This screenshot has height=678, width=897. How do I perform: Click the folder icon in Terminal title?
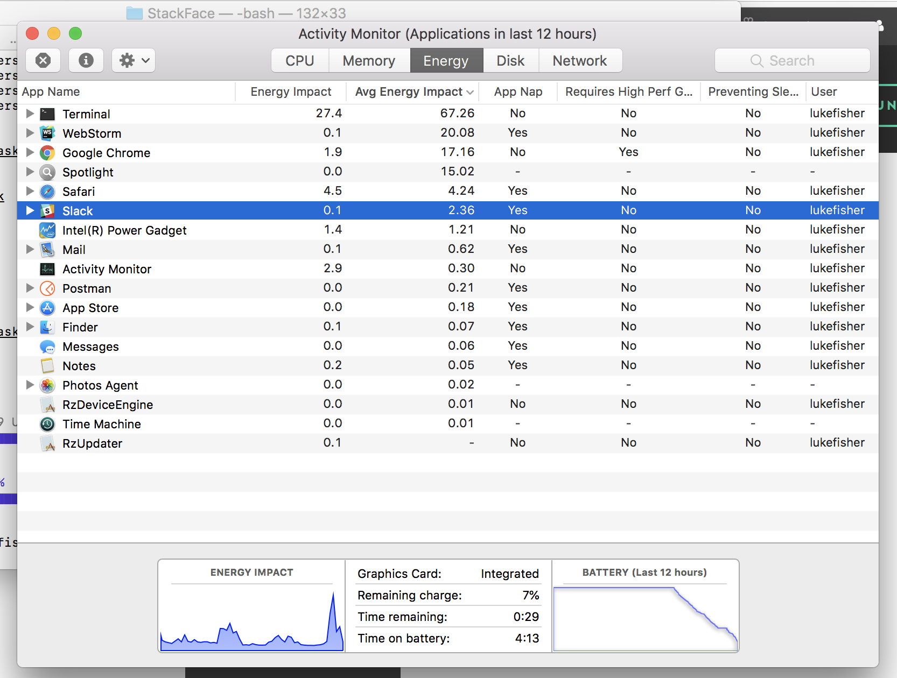point(135,13)
